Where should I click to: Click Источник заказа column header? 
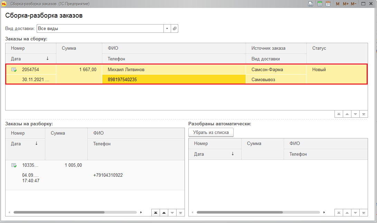[276, 48]
